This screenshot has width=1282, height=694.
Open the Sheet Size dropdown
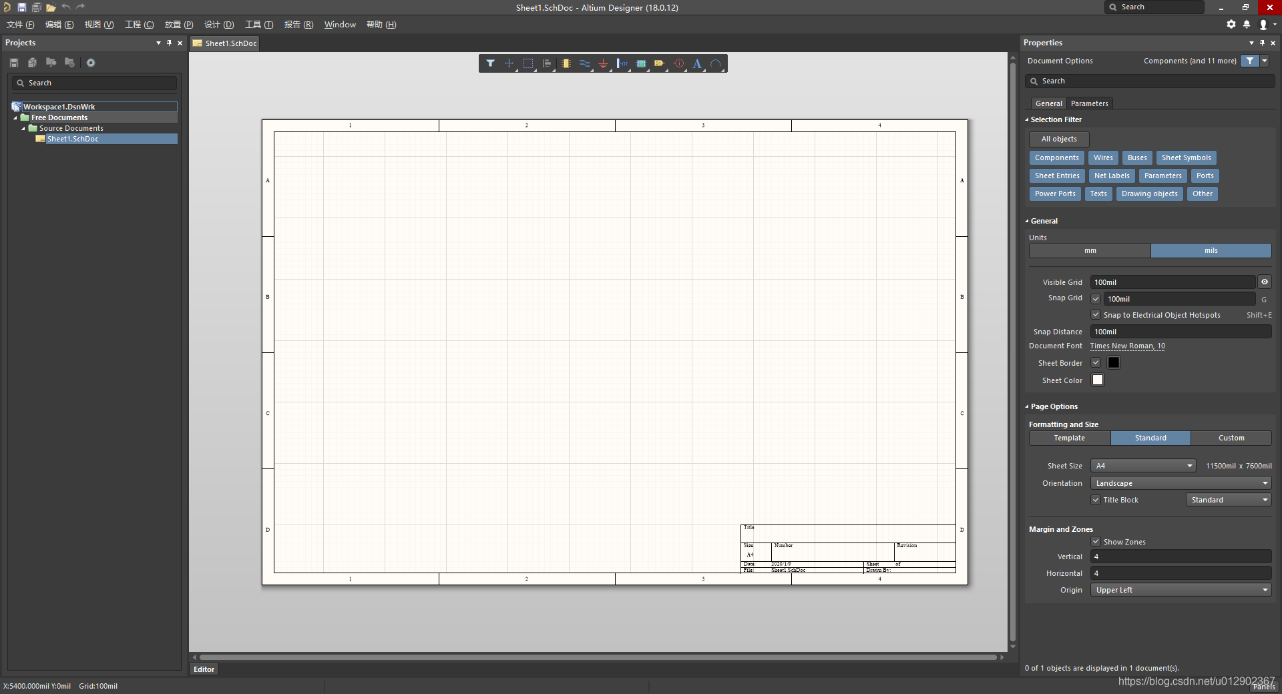1142,466
